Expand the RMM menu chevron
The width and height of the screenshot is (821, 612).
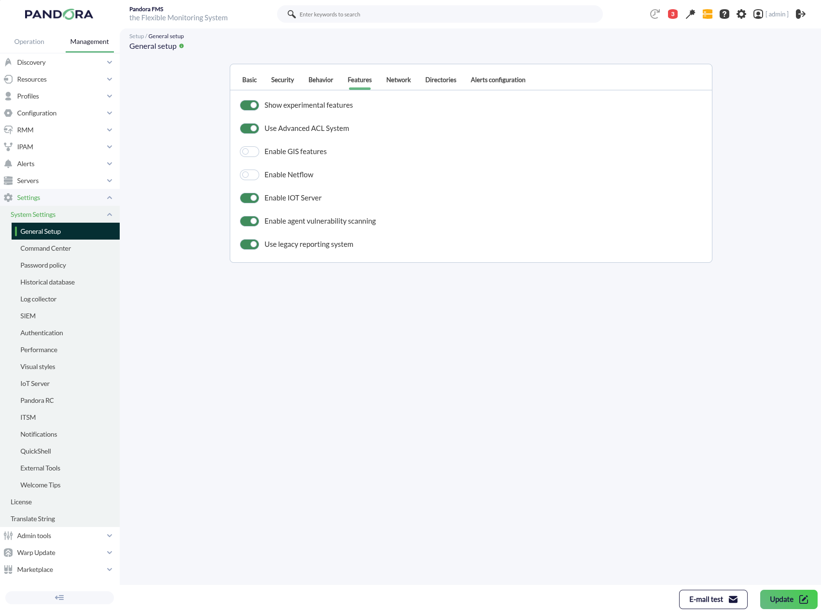click(110, 130)
